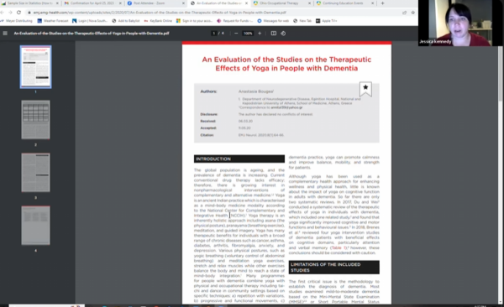Click the author name Anastasia Bougea
The image size is (504, 307).
[256, 91]
